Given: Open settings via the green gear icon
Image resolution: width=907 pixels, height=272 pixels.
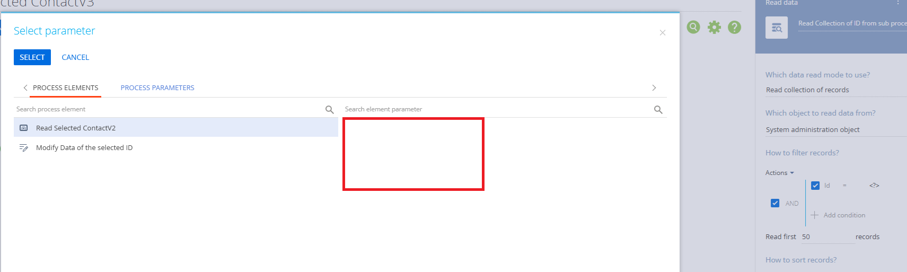Looking at the screenshot, I should pyautogui.click(x=714, y=27).
